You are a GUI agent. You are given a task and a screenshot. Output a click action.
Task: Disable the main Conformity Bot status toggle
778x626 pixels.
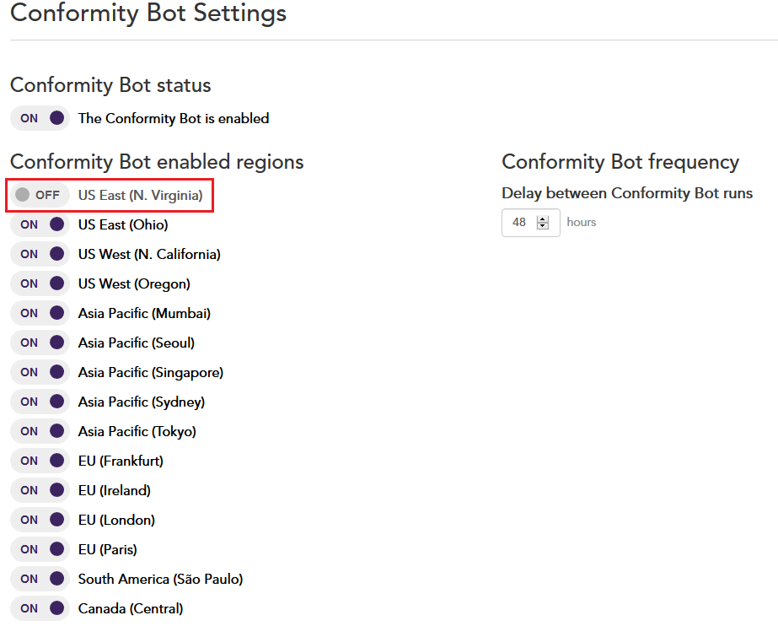tap(40, 118)
